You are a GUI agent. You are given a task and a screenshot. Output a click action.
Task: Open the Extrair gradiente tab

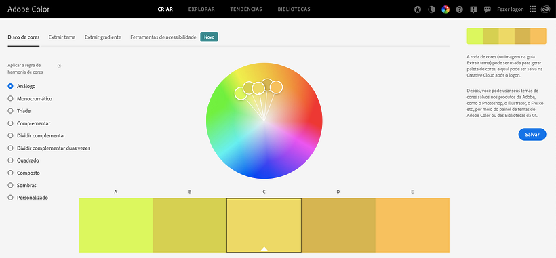(x=103, y=37)
